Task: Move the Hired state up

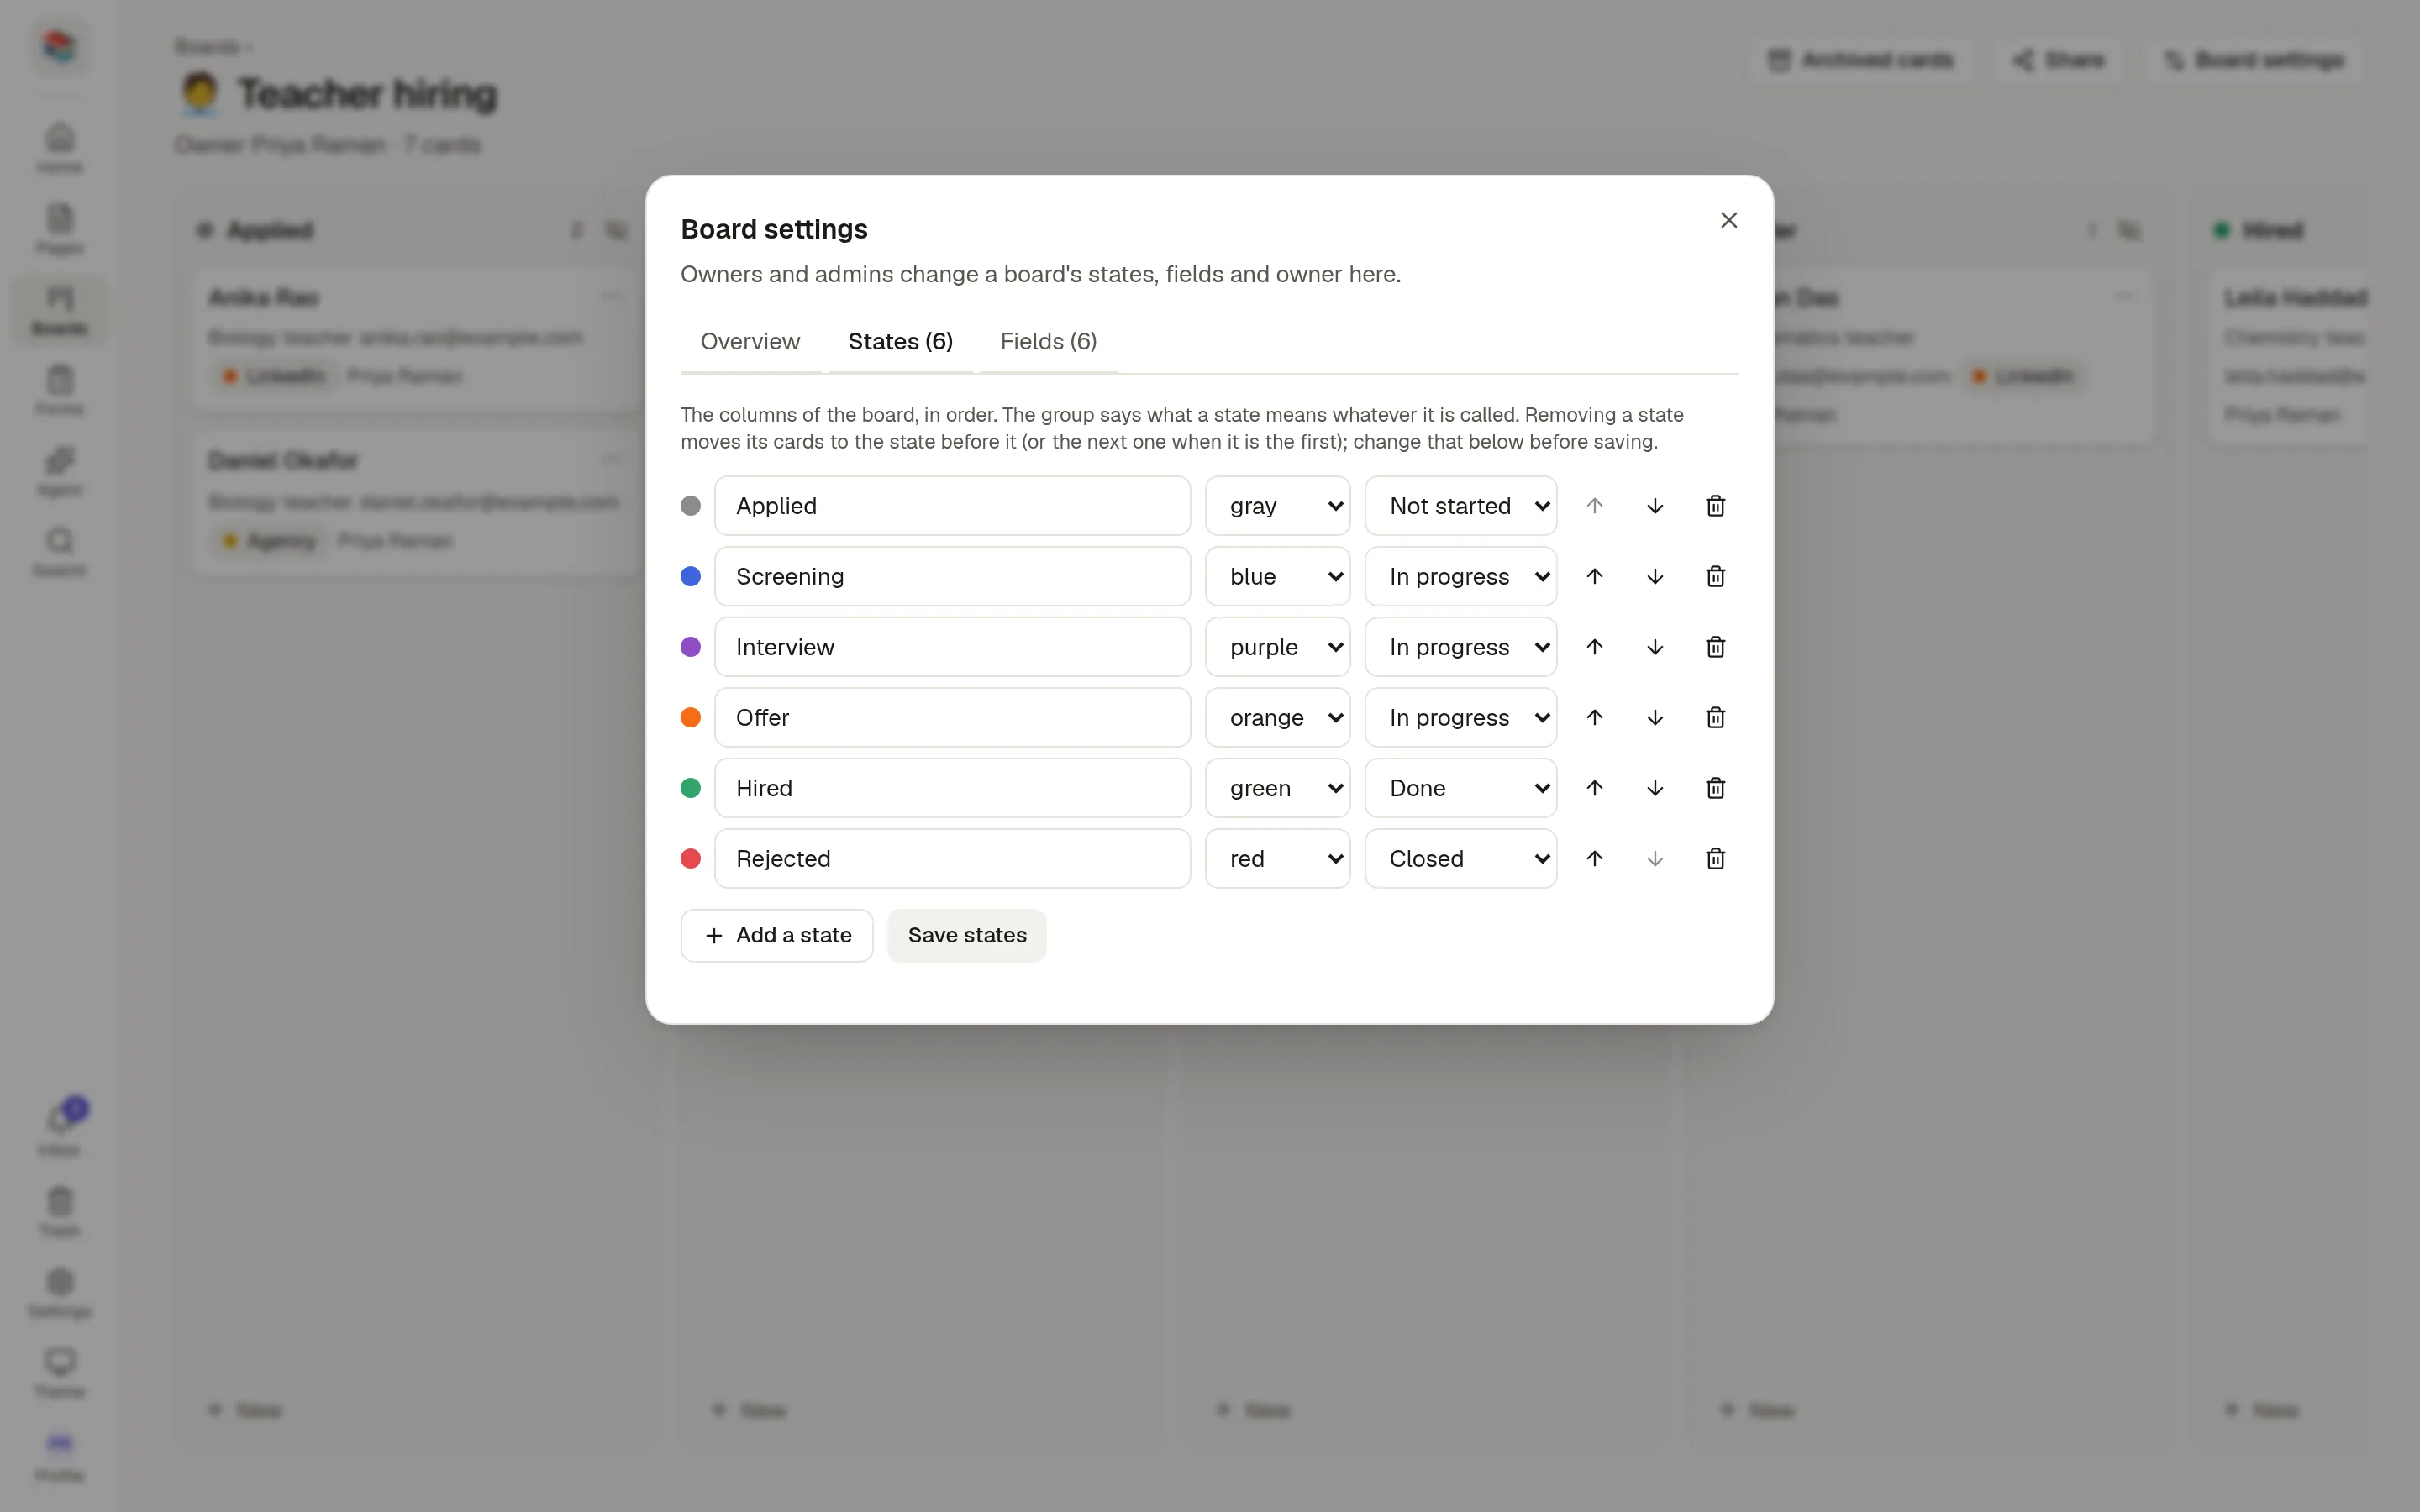Action: coord(1595,788)
